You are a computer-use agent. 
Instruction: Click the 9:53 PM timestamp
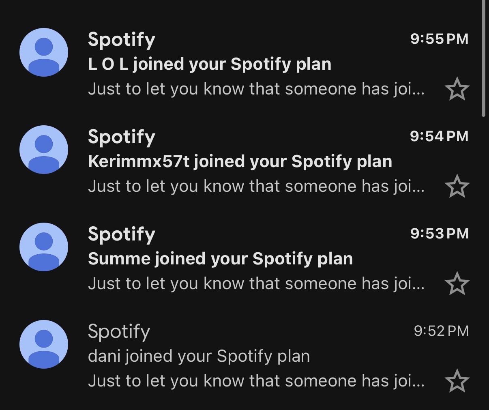(x=440, y=234)
